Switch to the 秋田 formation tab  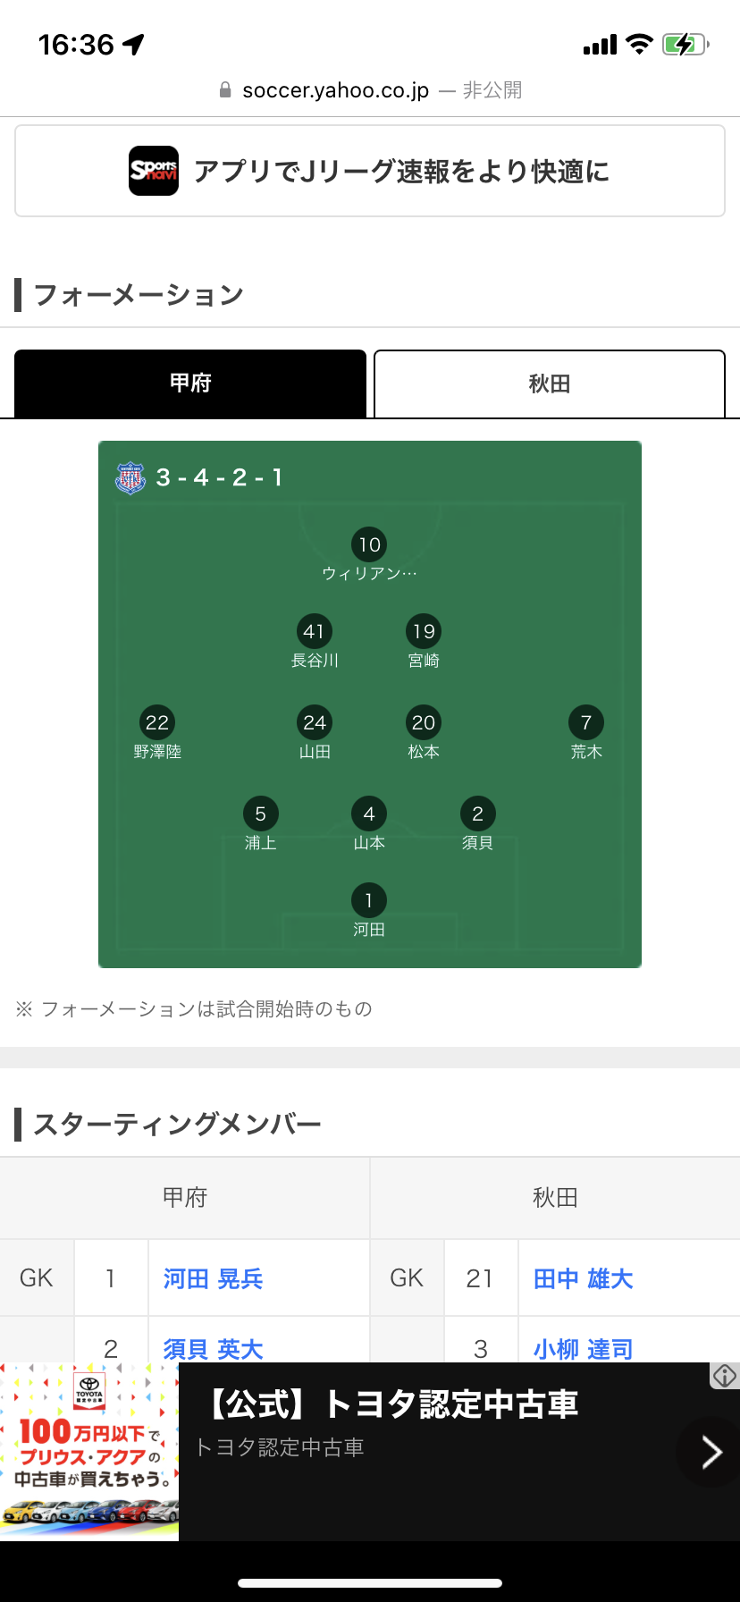coord(550,384)
